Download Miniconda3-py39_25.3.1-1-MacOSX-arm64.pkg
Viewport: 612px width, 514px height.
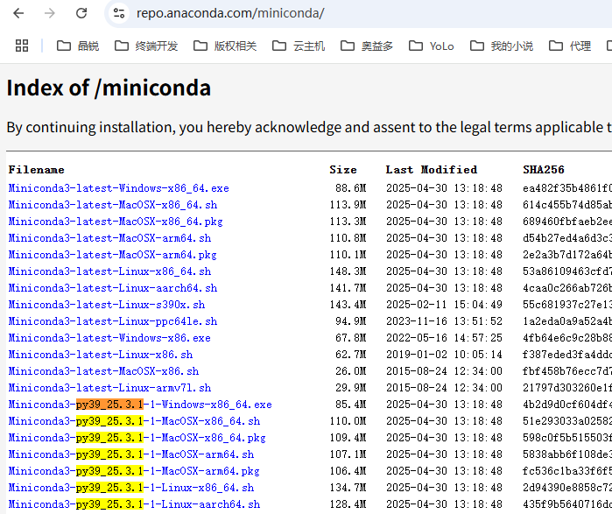134,471
